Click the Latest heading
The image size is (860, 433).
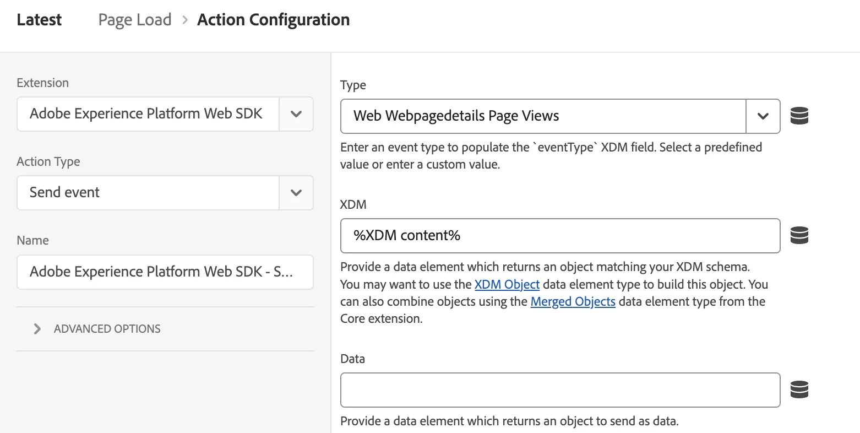(39, 20)
